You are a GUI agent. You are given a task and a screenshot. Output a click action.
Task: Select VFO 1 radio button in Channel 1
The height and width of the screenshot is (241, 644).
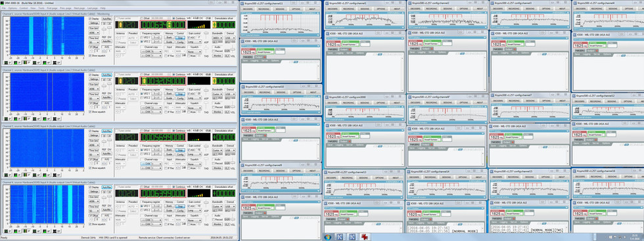(x=142, y=37)
